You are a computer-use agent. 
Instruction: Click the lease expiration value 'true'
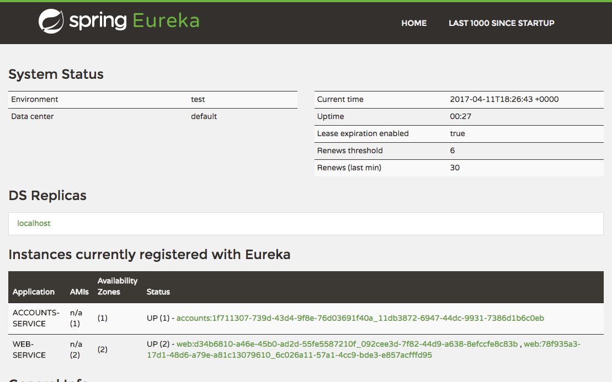coord(457,134)
